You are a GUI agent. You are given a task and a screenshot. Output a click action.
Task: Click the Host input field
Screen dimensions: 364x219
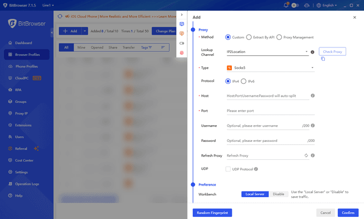tap(268, 96)
